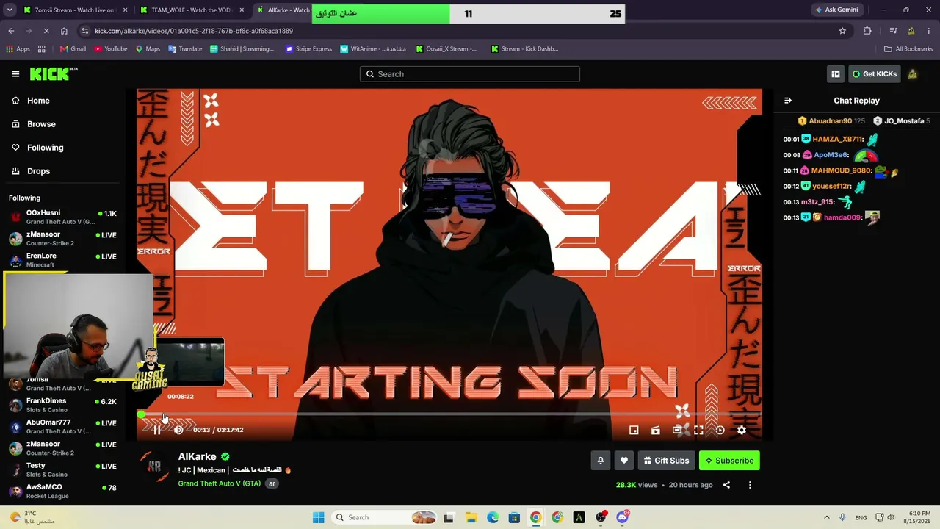Open File Explorer from taskbar

click(471, 517)
